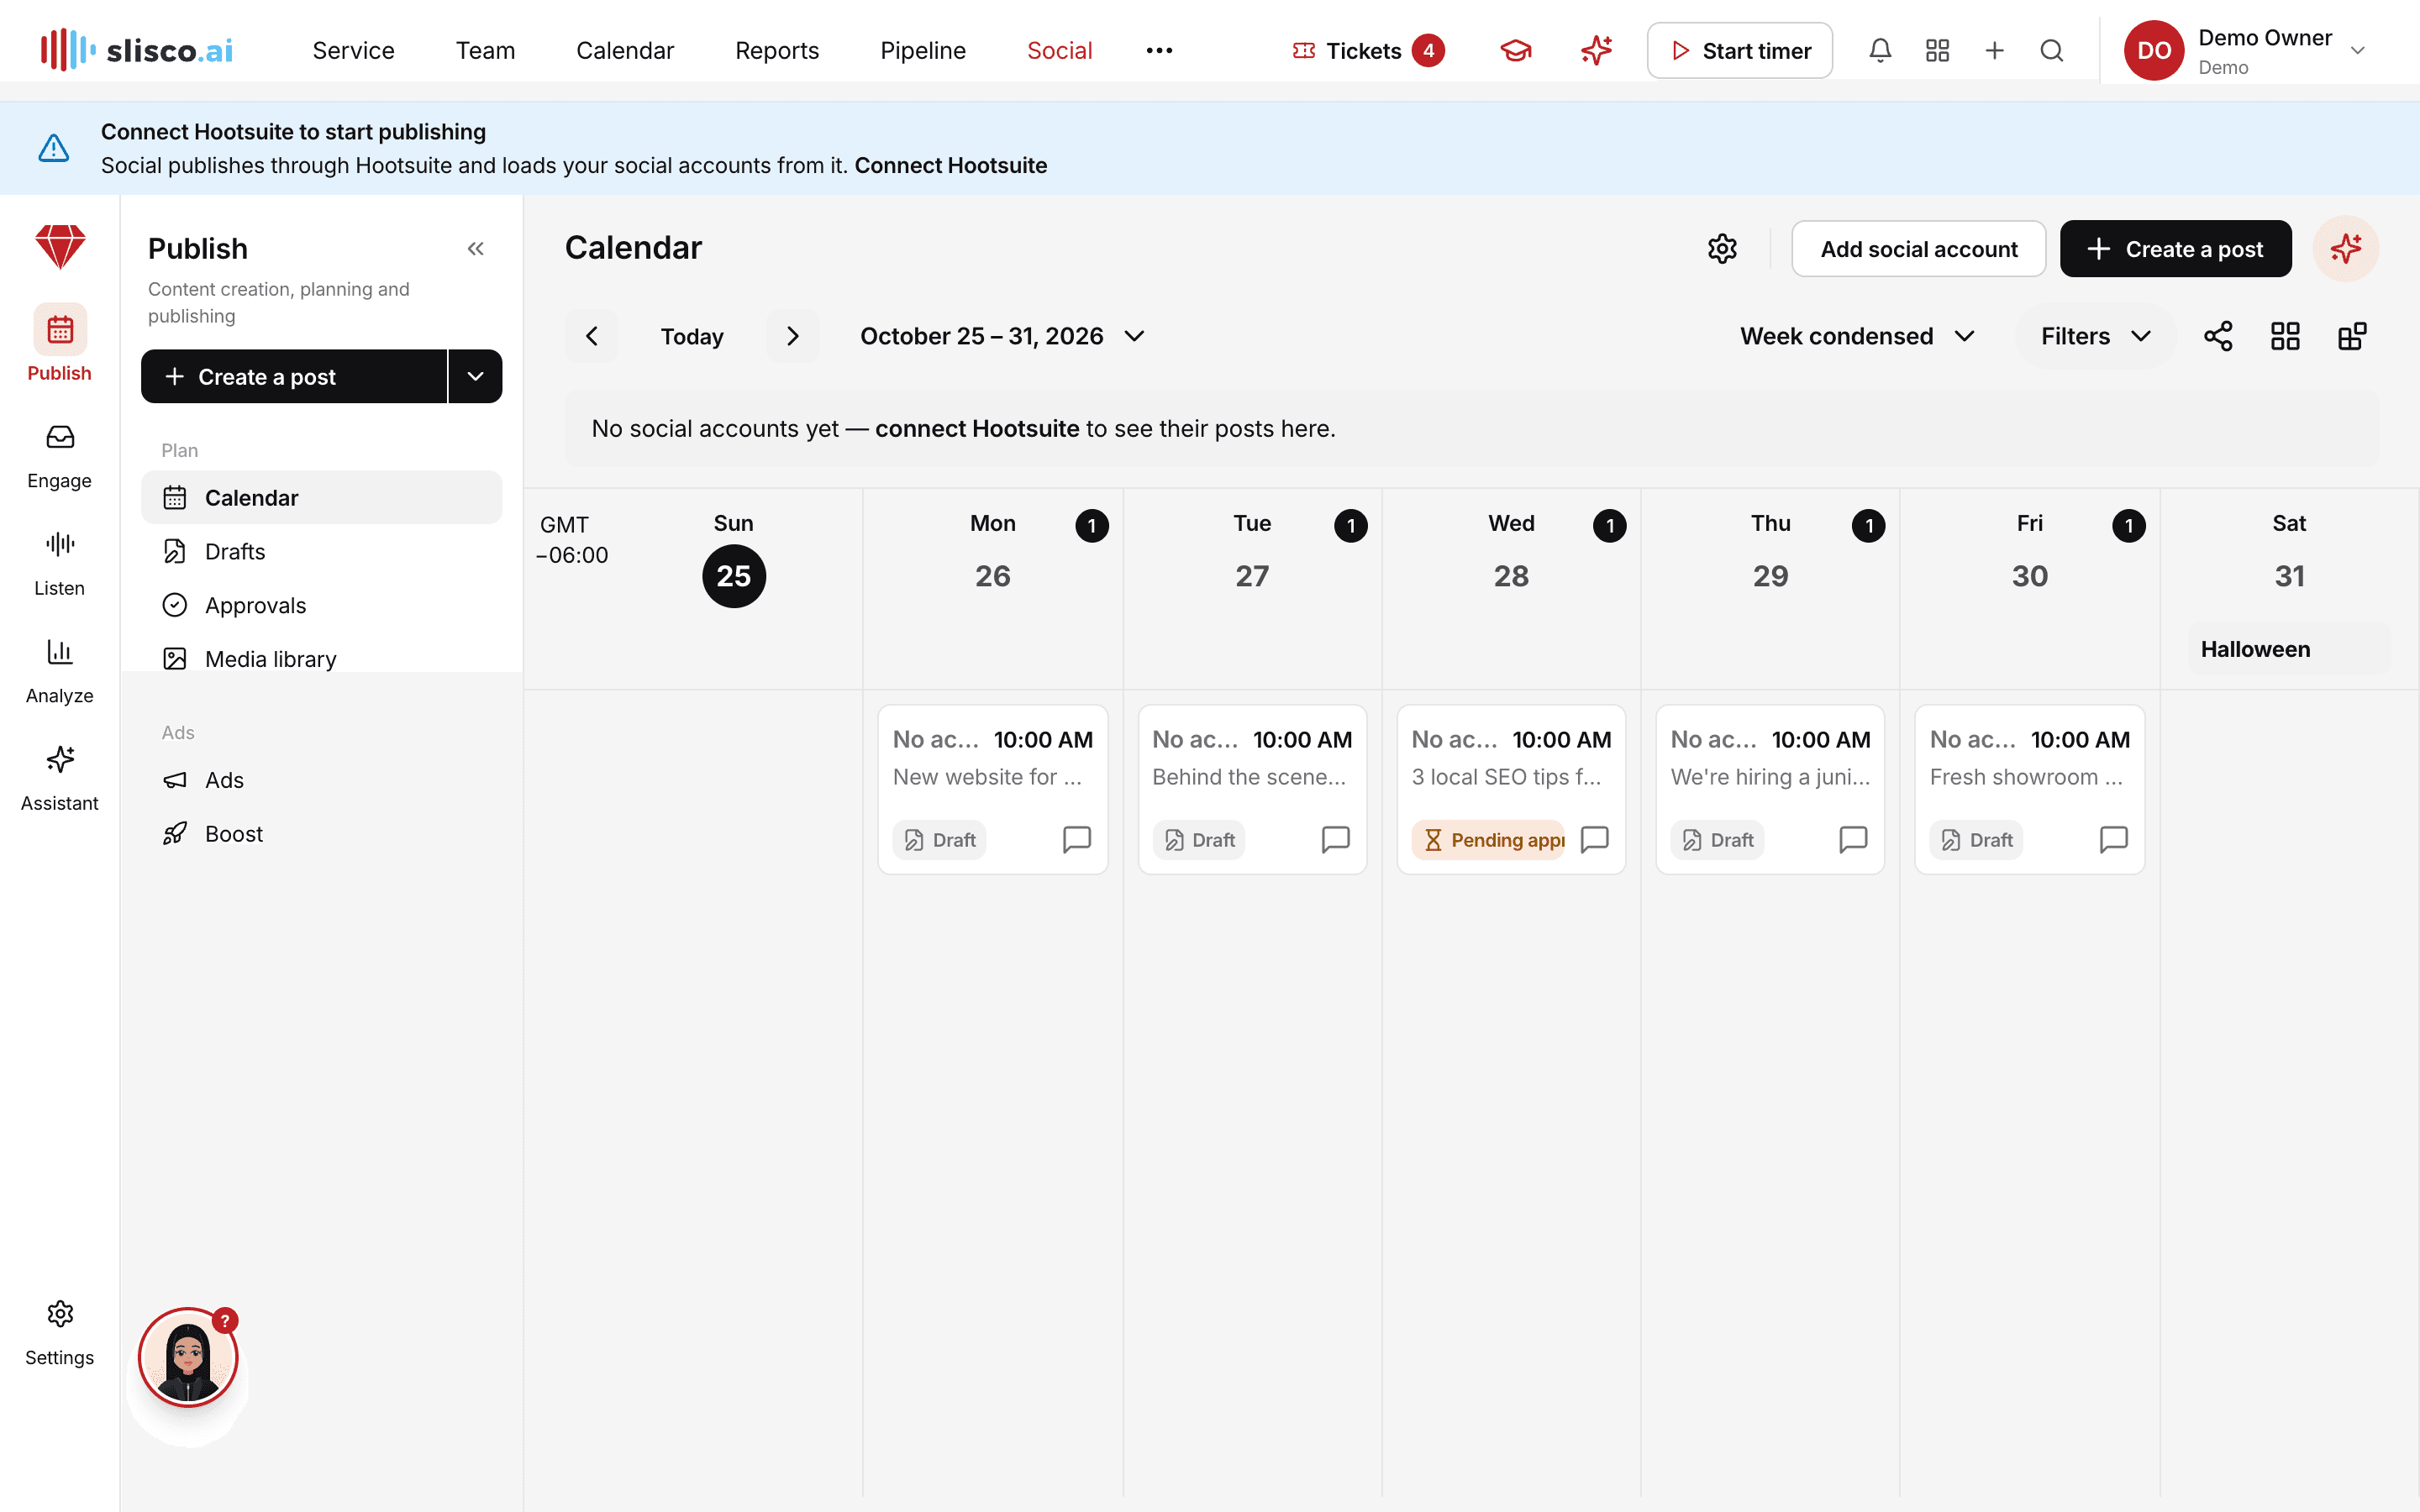Image resolution: width=2420 pixels, height=1512 pixels.
Task: Open Boost under Ads
Action: [x=321, y=834]
